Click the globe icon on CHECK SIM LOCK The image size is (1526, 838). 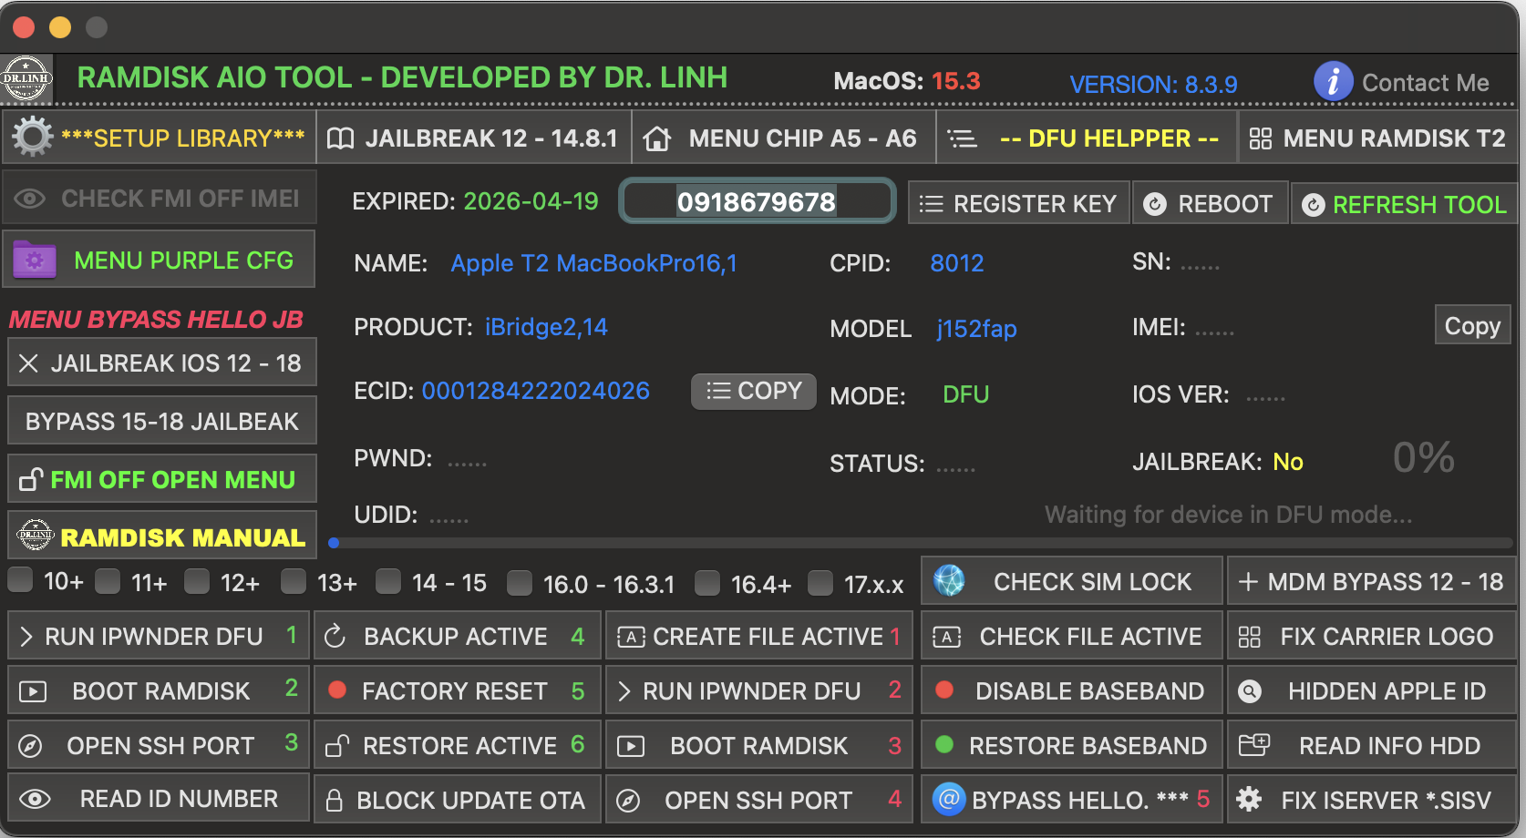(949, 580)
